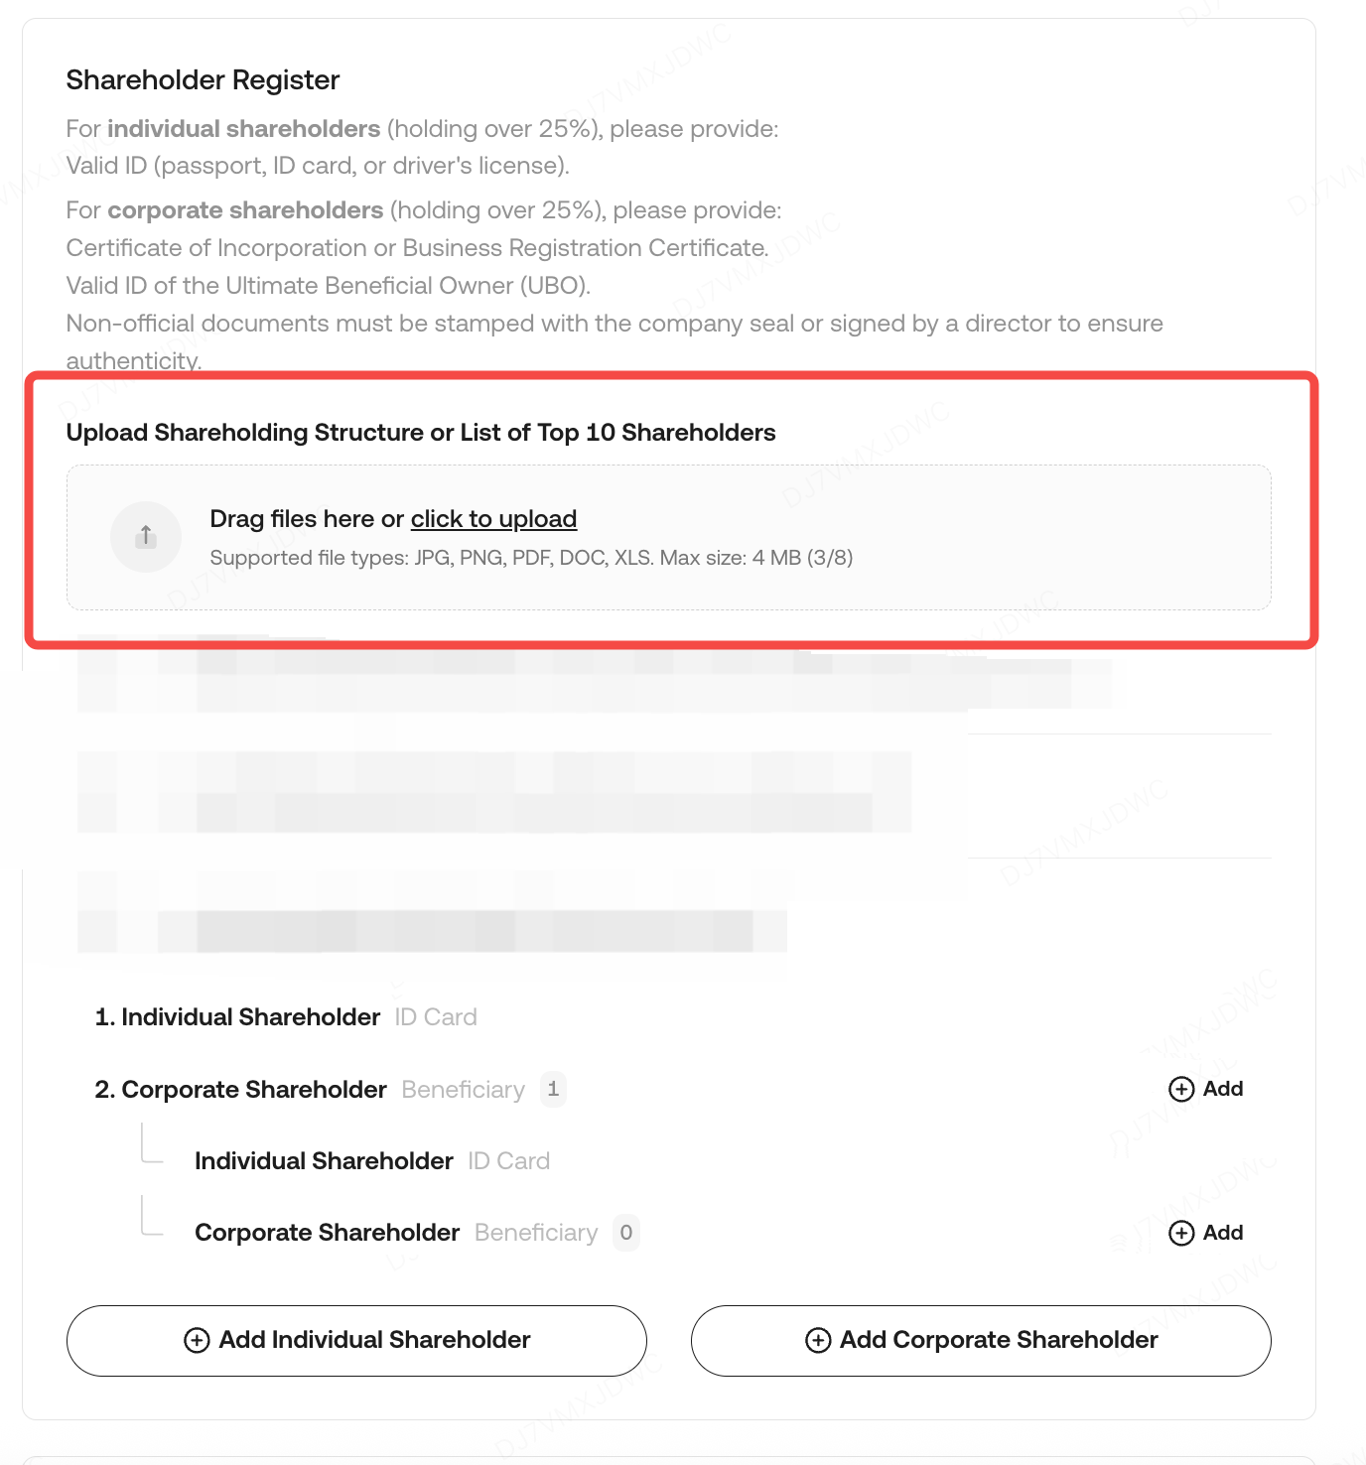Click the upload arrow icon in the drop zone
Image resolution: width=1366 pixels, height=1465 pixels.
click(146, 537)
